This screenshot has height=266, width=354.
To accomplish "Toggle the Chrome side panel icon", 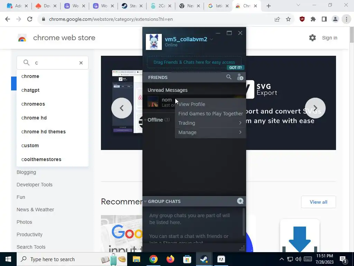I will 324,19.
